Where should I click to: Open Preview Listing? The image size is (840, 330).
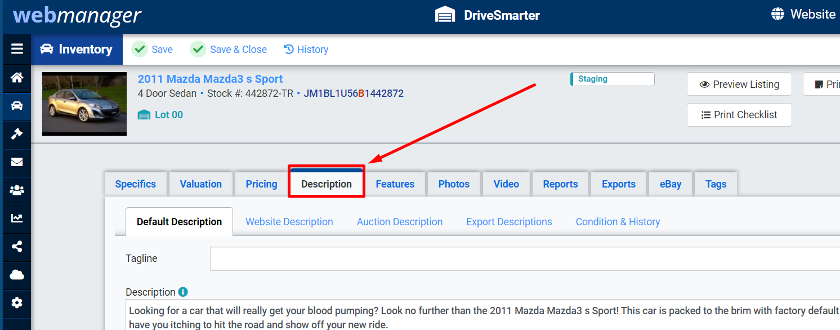[x=739, y=84]
